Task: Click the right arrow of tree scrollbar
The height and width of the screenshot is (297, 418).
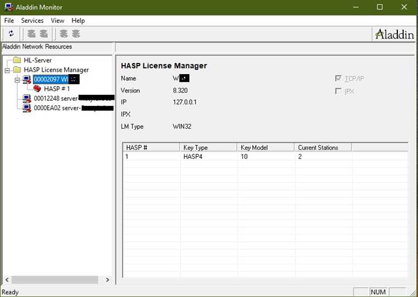Action: pos(108,280)
